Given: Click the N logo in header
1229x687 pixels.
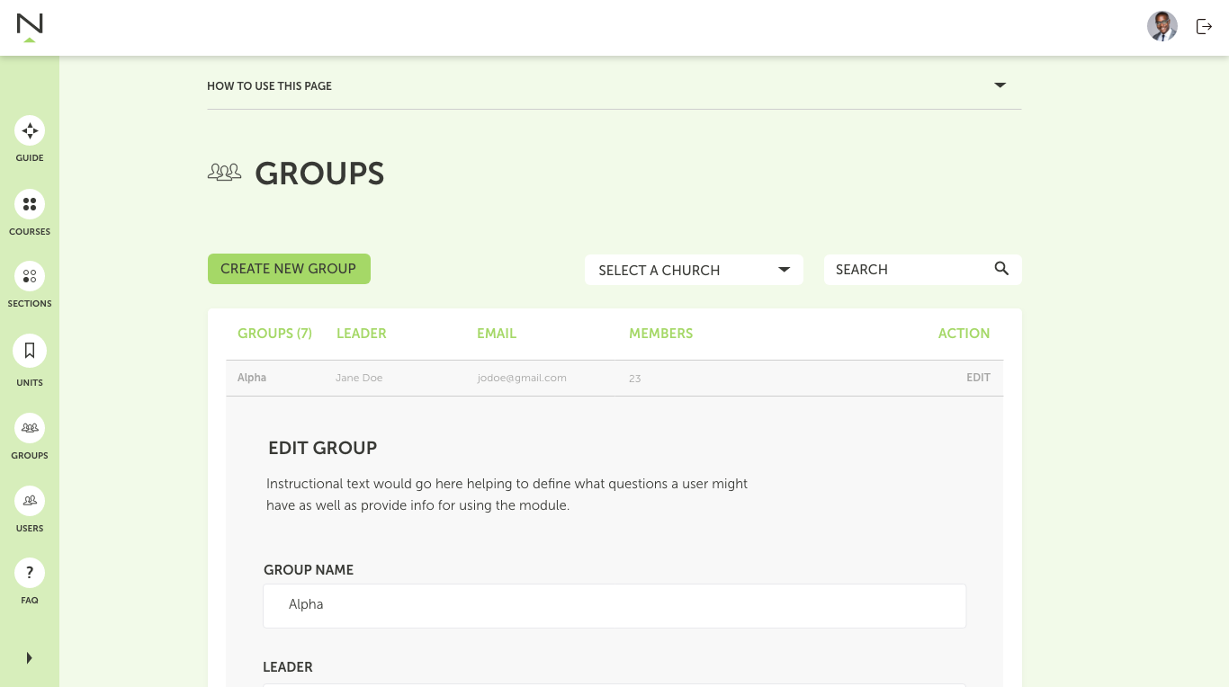Looking at the screenshot, I should pos(30,27).
